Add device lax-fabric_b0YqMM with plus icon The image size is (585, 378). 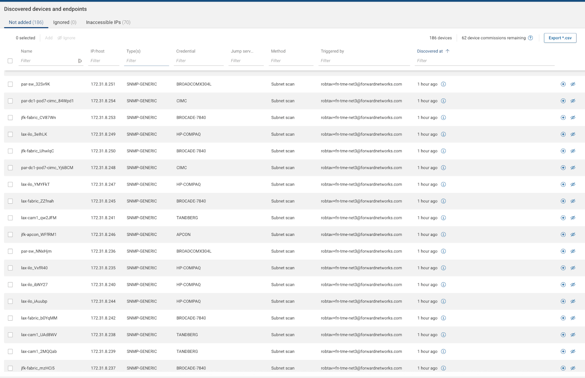point(563,318)
